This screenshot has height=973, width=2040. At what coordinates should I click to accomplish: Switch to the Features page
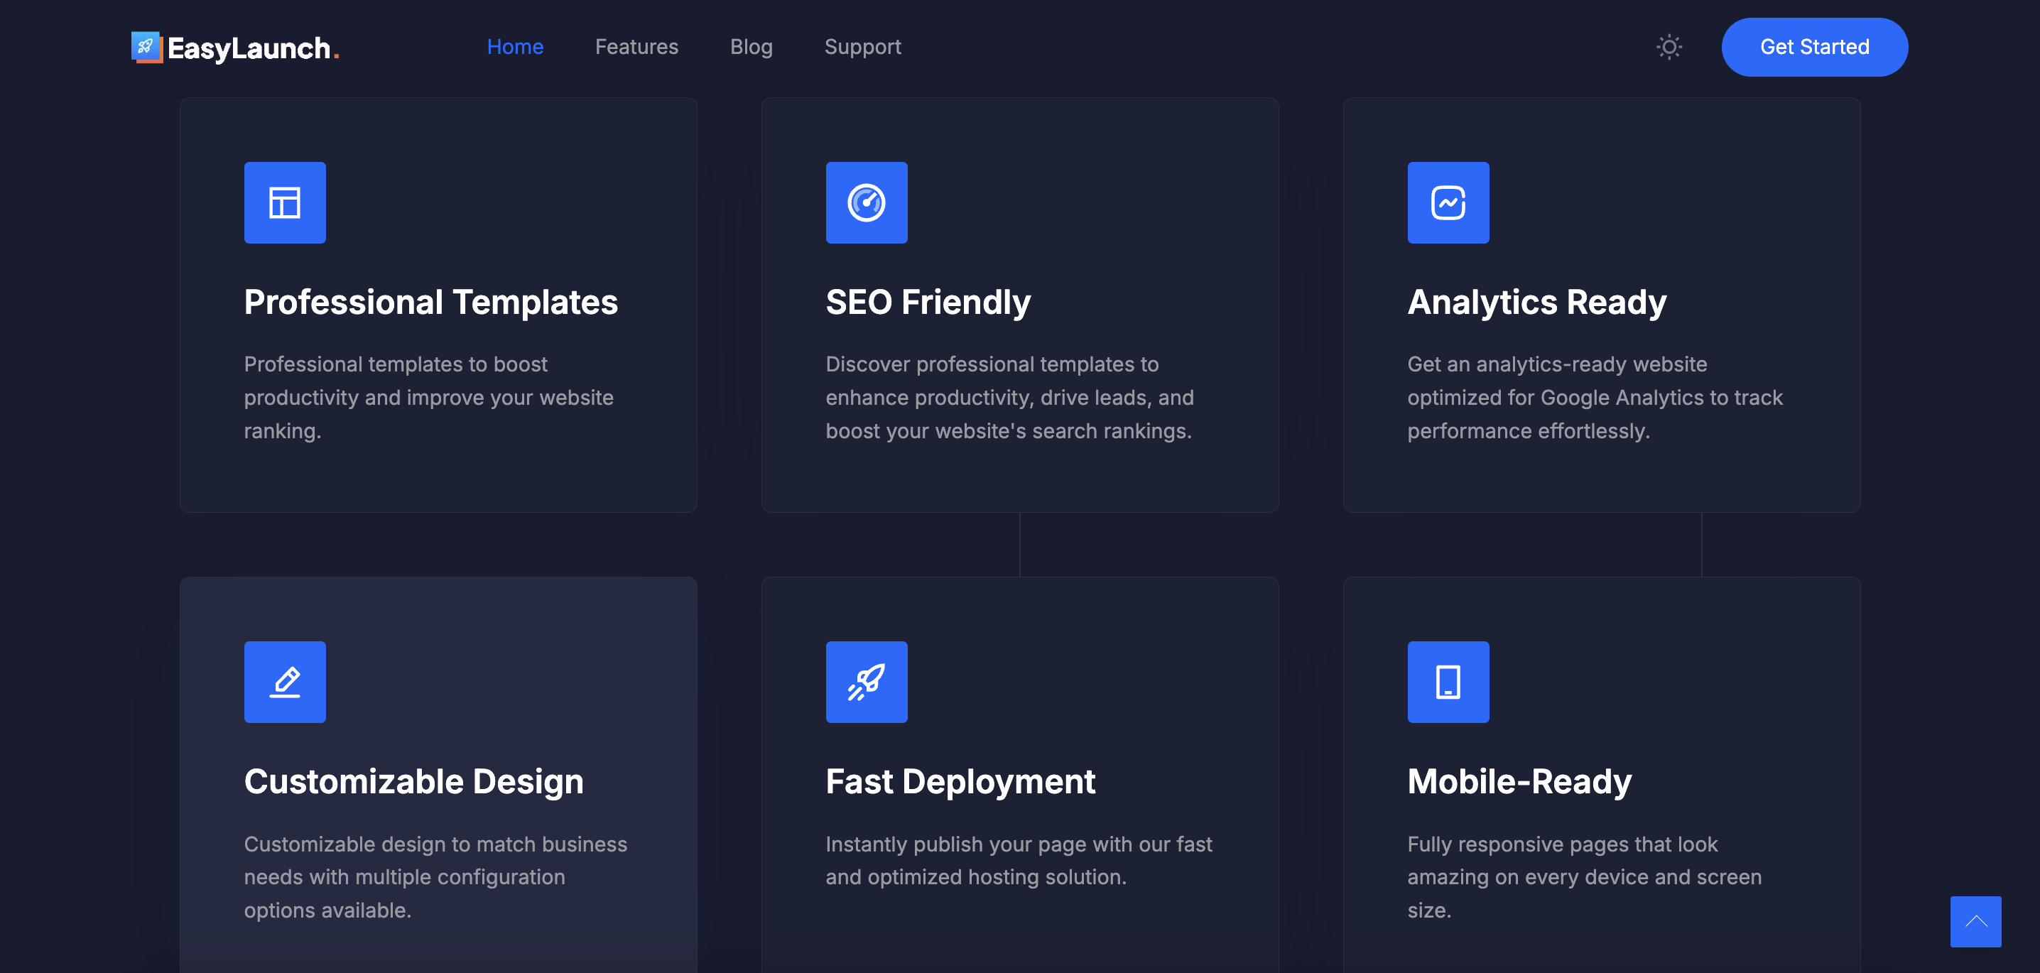pos(636,47)
